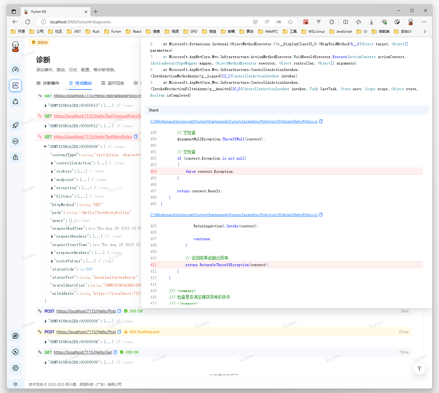Open the hexagon code icon in sidebar
Viewport: 439px width, 393px height.
click(15, 141)
